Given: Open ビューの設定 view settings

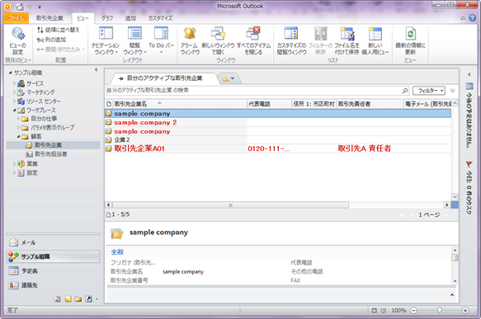Looking at the screenshot, I should [x=18, y=41].
